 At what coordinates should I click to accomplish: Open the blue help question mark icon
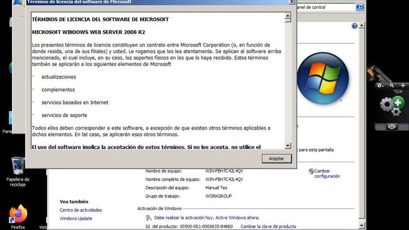(x=355, y=26)
